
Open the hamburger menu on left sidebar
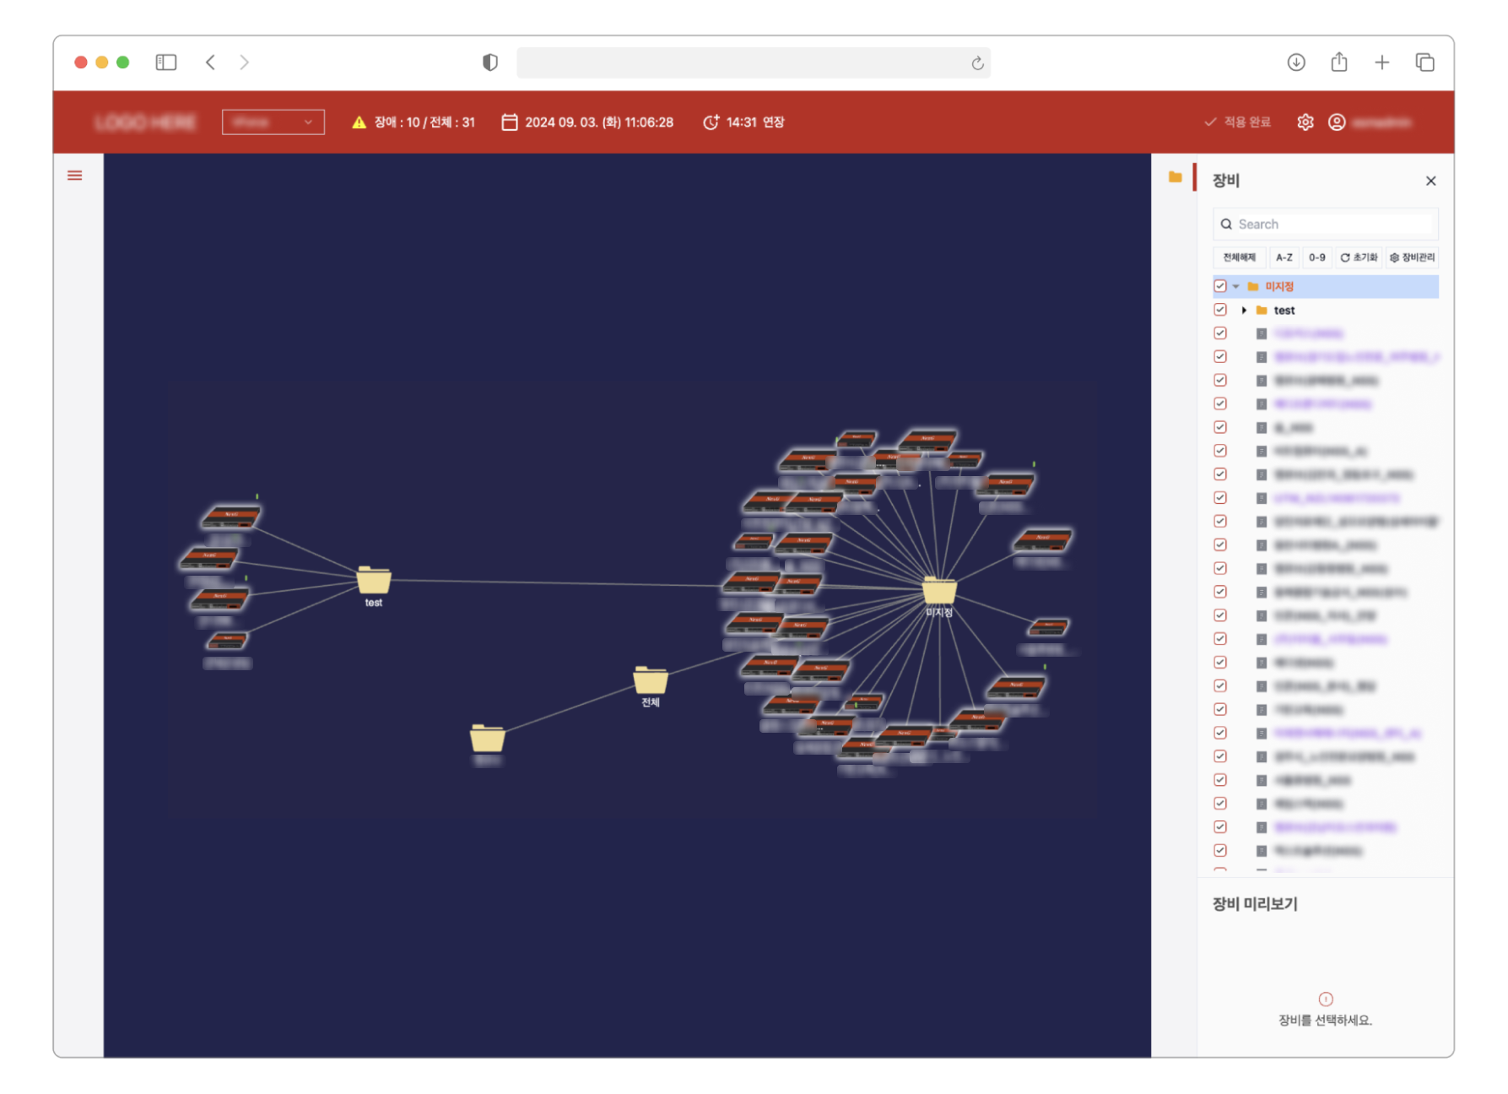74,176
